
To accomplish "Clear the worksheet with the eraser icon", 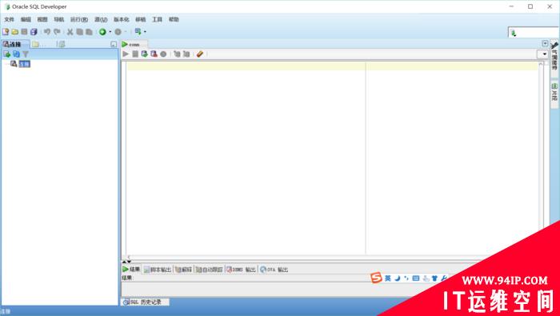I will 200,54.
